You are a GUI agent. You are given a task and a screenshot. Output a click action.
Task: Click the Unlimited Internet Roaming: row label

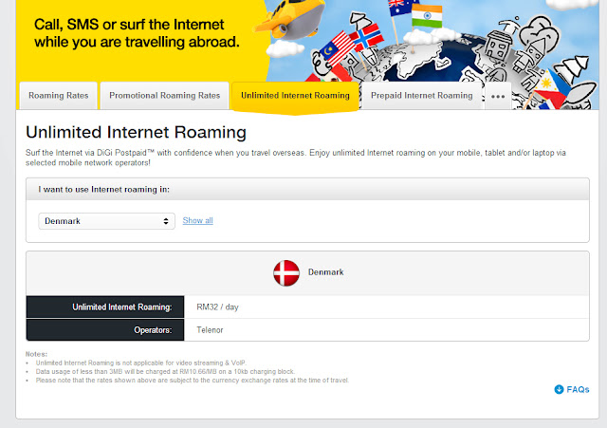point(105,307)
